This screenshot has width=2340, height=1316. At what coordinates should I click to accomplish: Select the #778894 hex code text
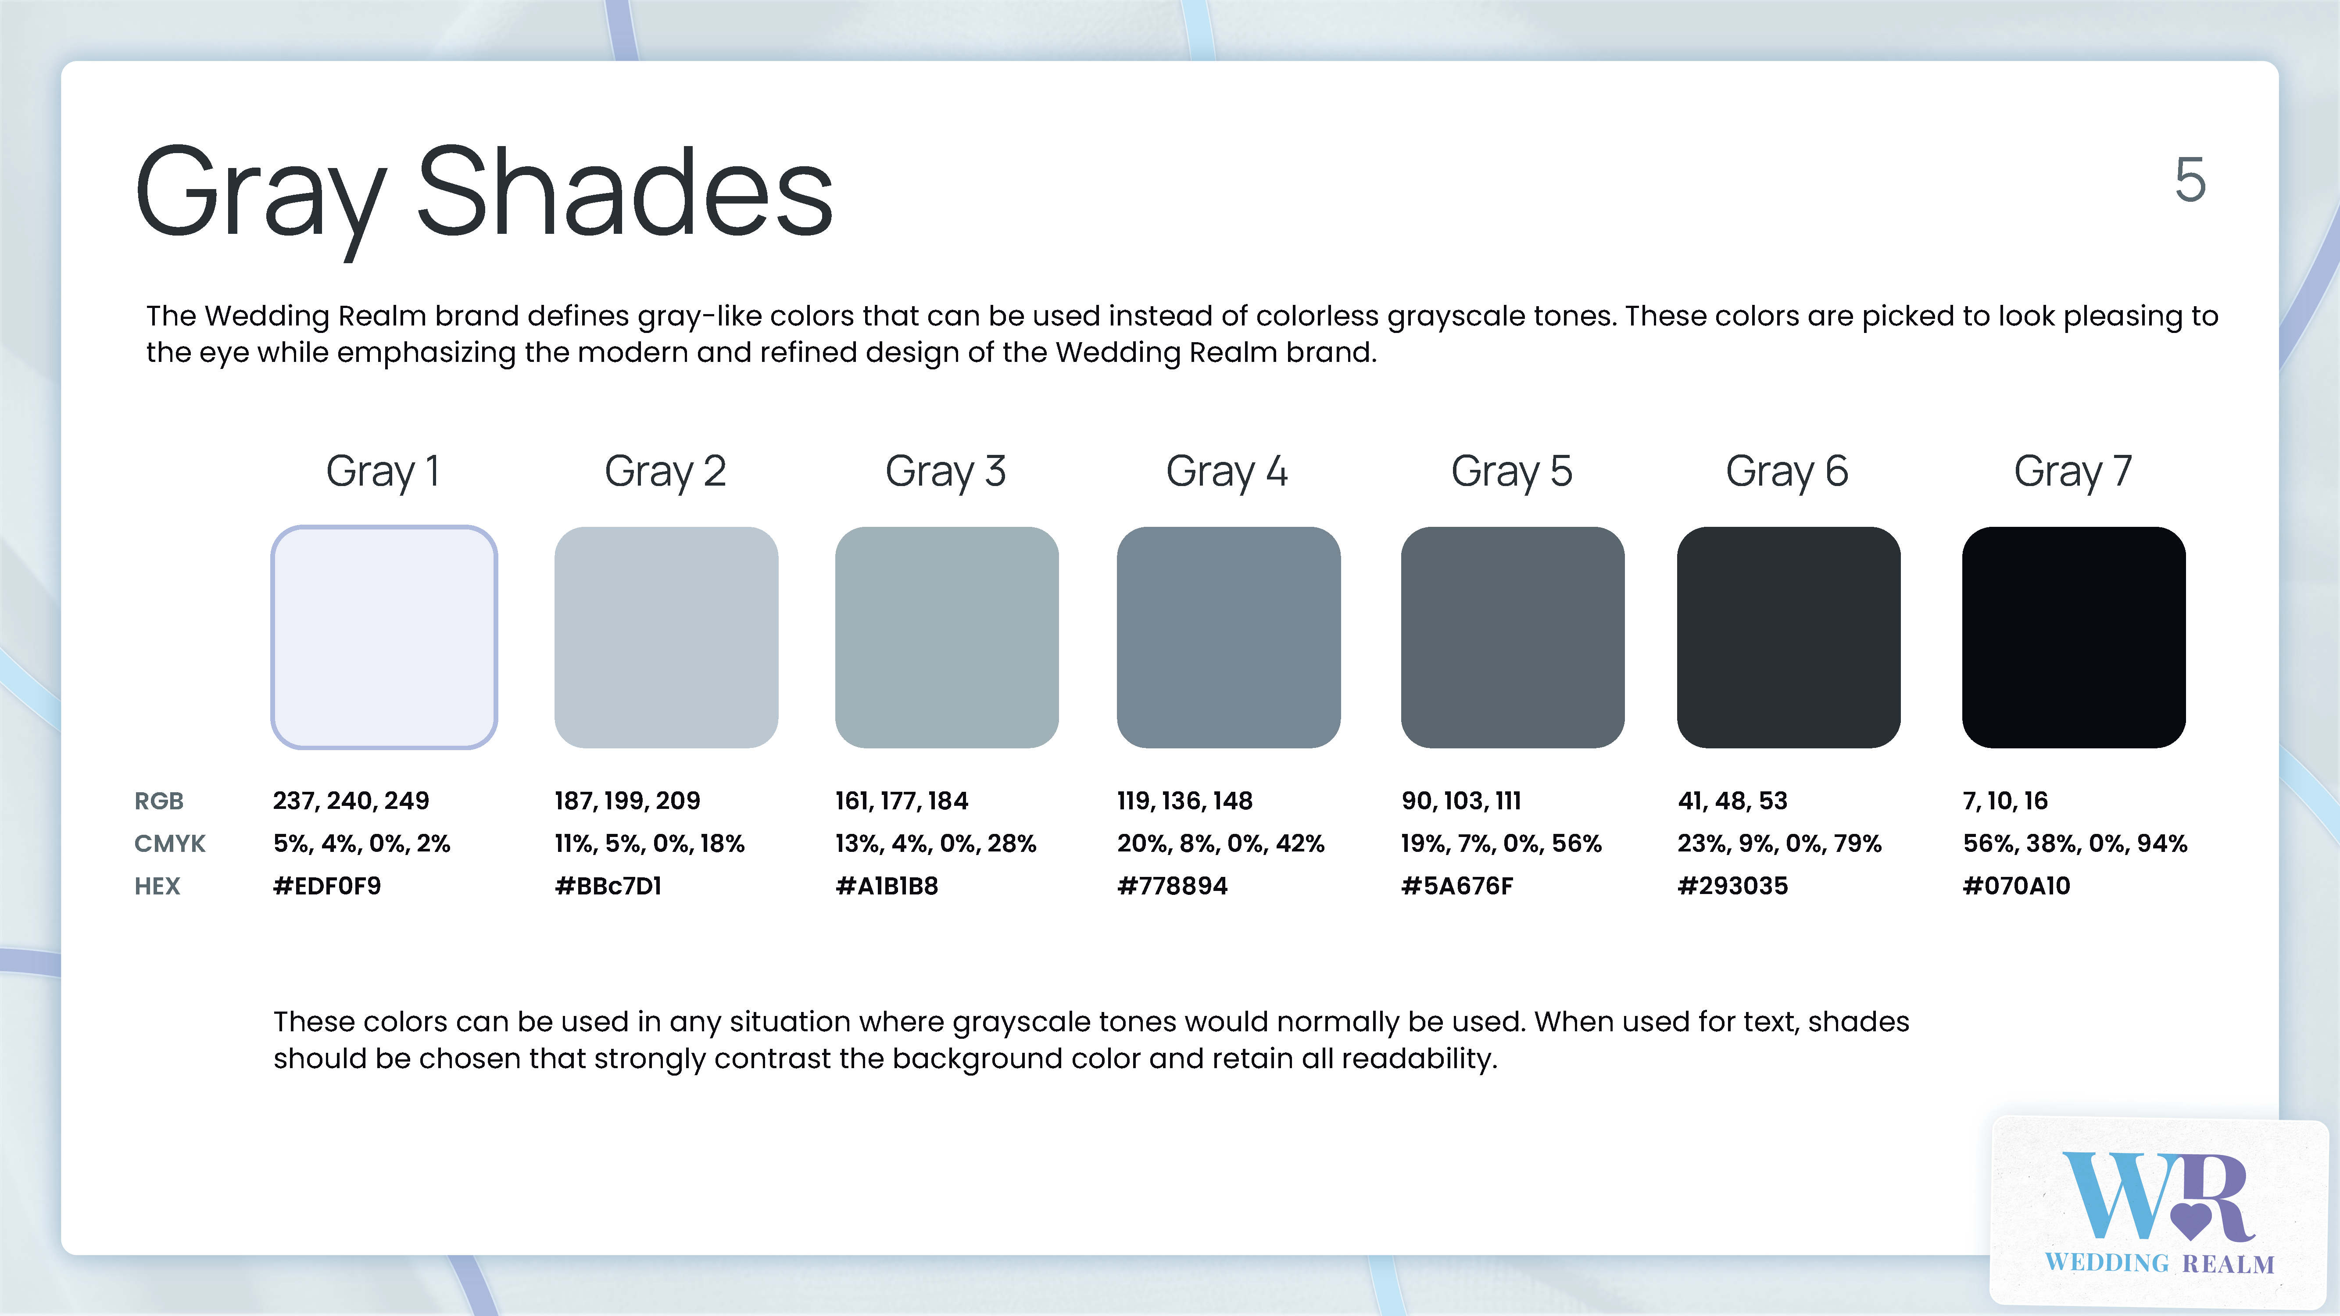click(x=1172, y=887)
